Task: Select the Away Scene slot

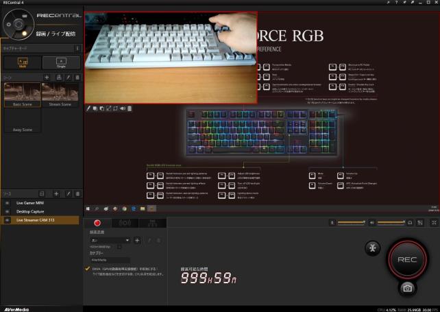Action: (x=23, y=121)
